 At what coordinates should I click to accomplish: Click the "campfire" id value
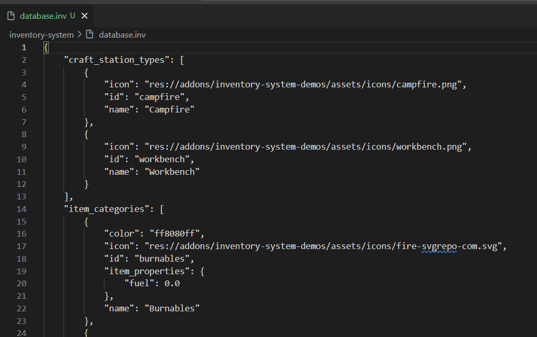(x=160, y=97)
